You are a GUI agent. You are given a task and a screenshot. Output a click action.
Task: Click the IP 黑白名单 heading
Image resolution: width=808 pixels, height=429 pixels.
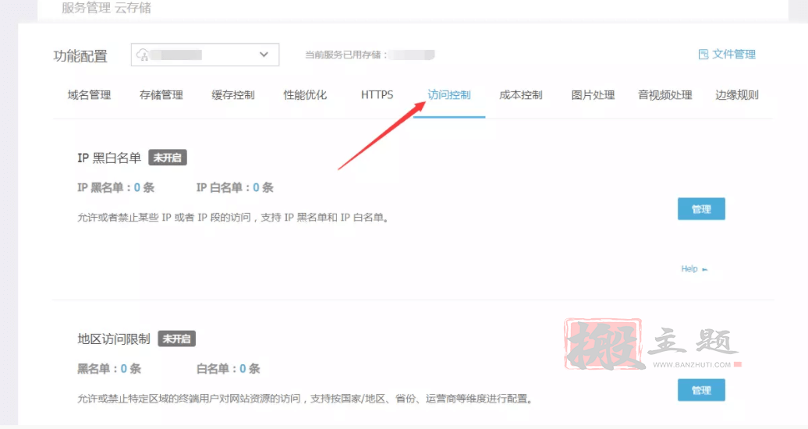(109, 158)
